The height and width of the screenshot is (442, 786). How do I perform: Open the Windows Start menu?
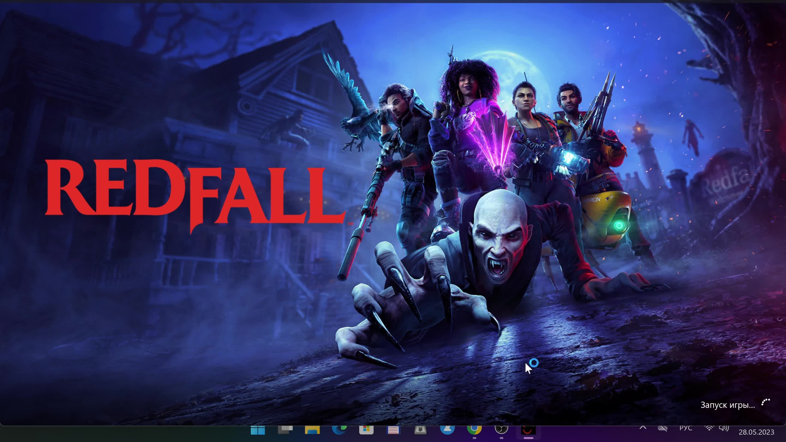(x=258, y=431)
